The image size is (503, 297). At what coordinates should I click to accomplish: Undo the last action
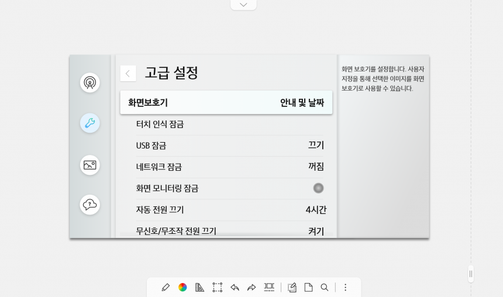pyautogui.click(x=235, y=288)
